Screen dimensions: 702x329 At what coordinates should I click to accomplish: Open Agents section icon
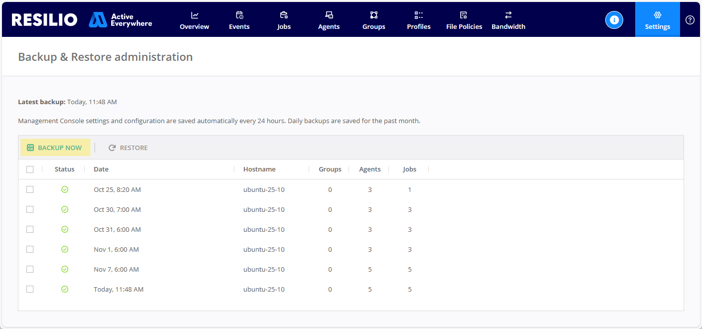(329, 15)
